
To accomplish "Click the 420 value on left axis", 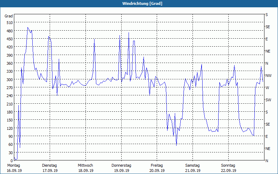I will 10,47.
